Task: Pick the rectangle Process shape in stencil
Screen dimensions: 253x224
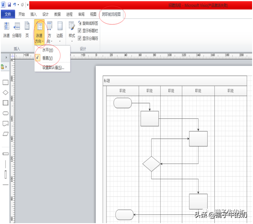Action: (x=6, y=82)
